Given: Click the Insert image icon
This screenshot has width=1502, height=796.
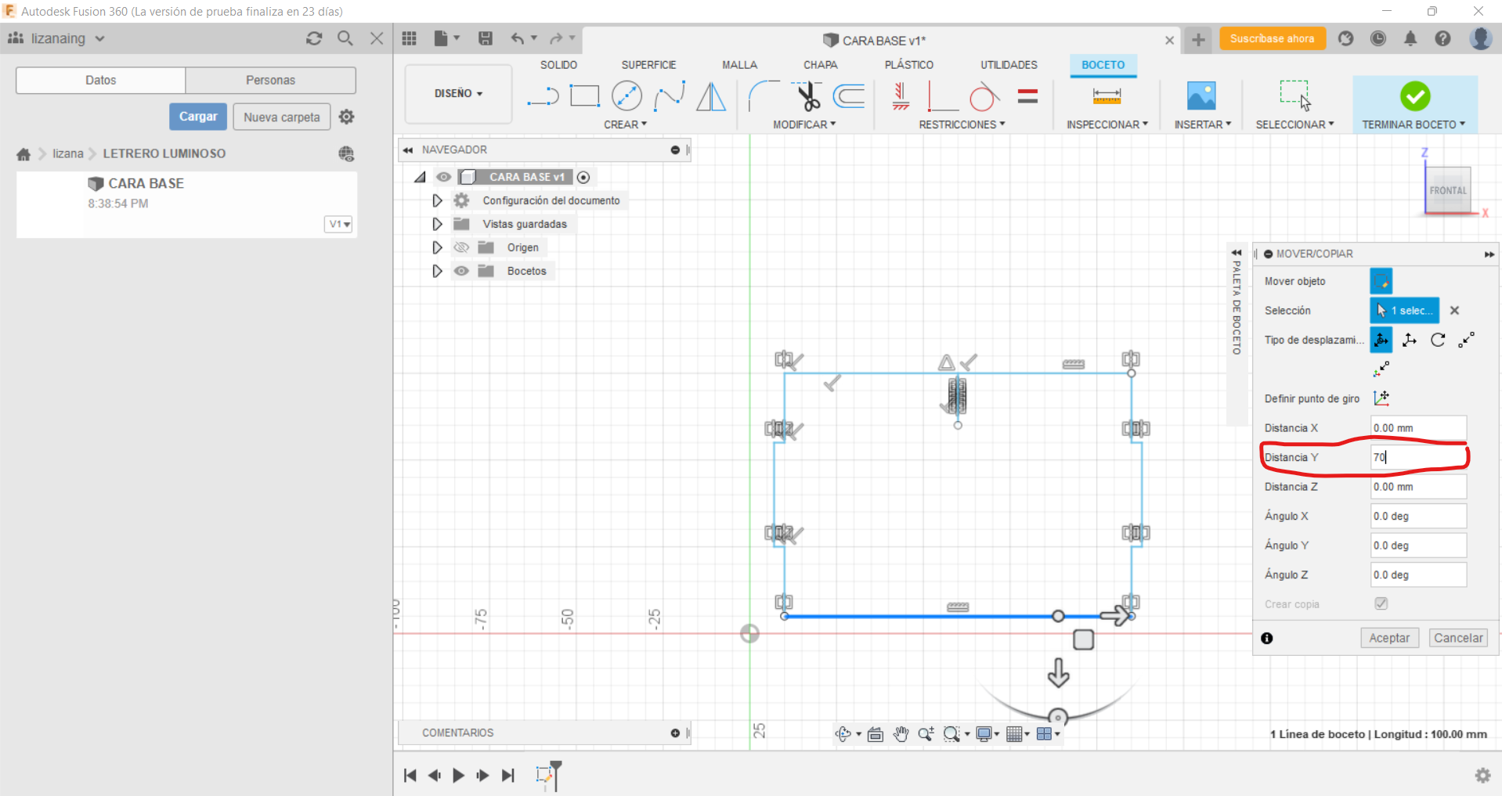Looking at the screenshot, I should tap(1201, 96).
